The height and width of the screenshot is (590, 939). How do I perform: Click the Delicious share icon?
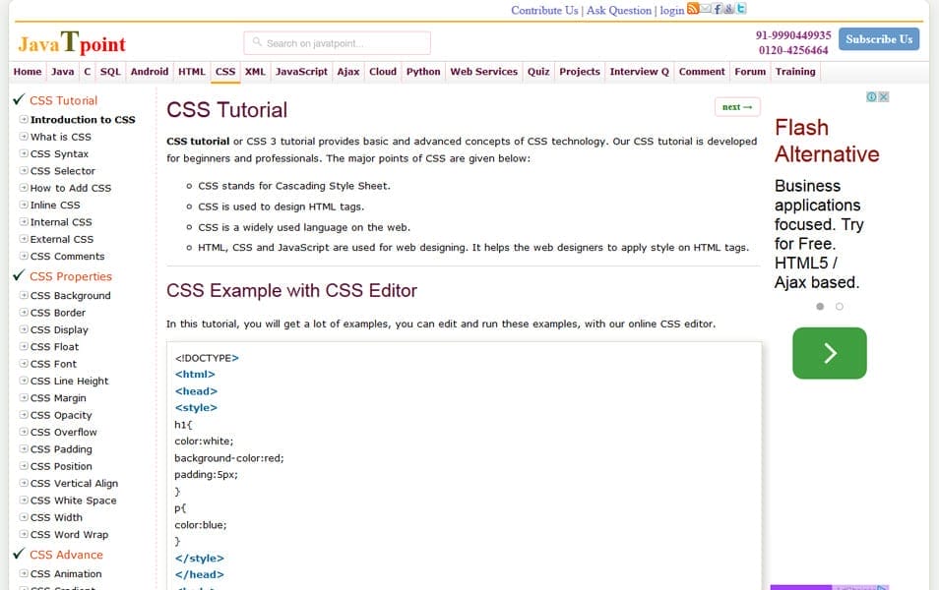pyautogui.click(x=728, y=9)
